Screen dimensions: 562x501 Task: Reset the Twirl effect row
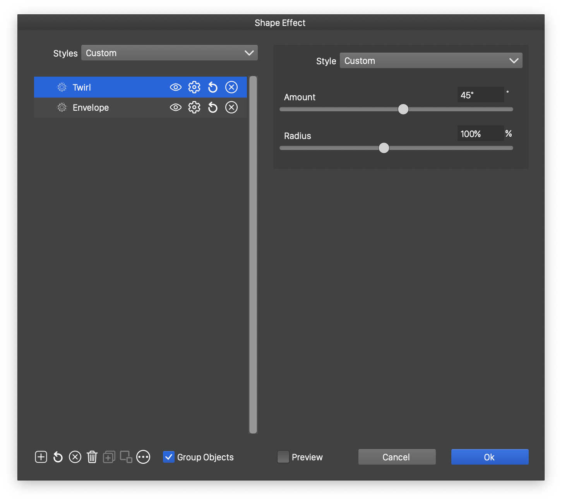pos(212,87)
